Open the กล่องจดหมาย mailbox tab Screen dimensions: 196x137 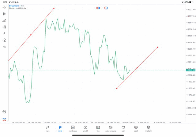click(x=111, y=128)
